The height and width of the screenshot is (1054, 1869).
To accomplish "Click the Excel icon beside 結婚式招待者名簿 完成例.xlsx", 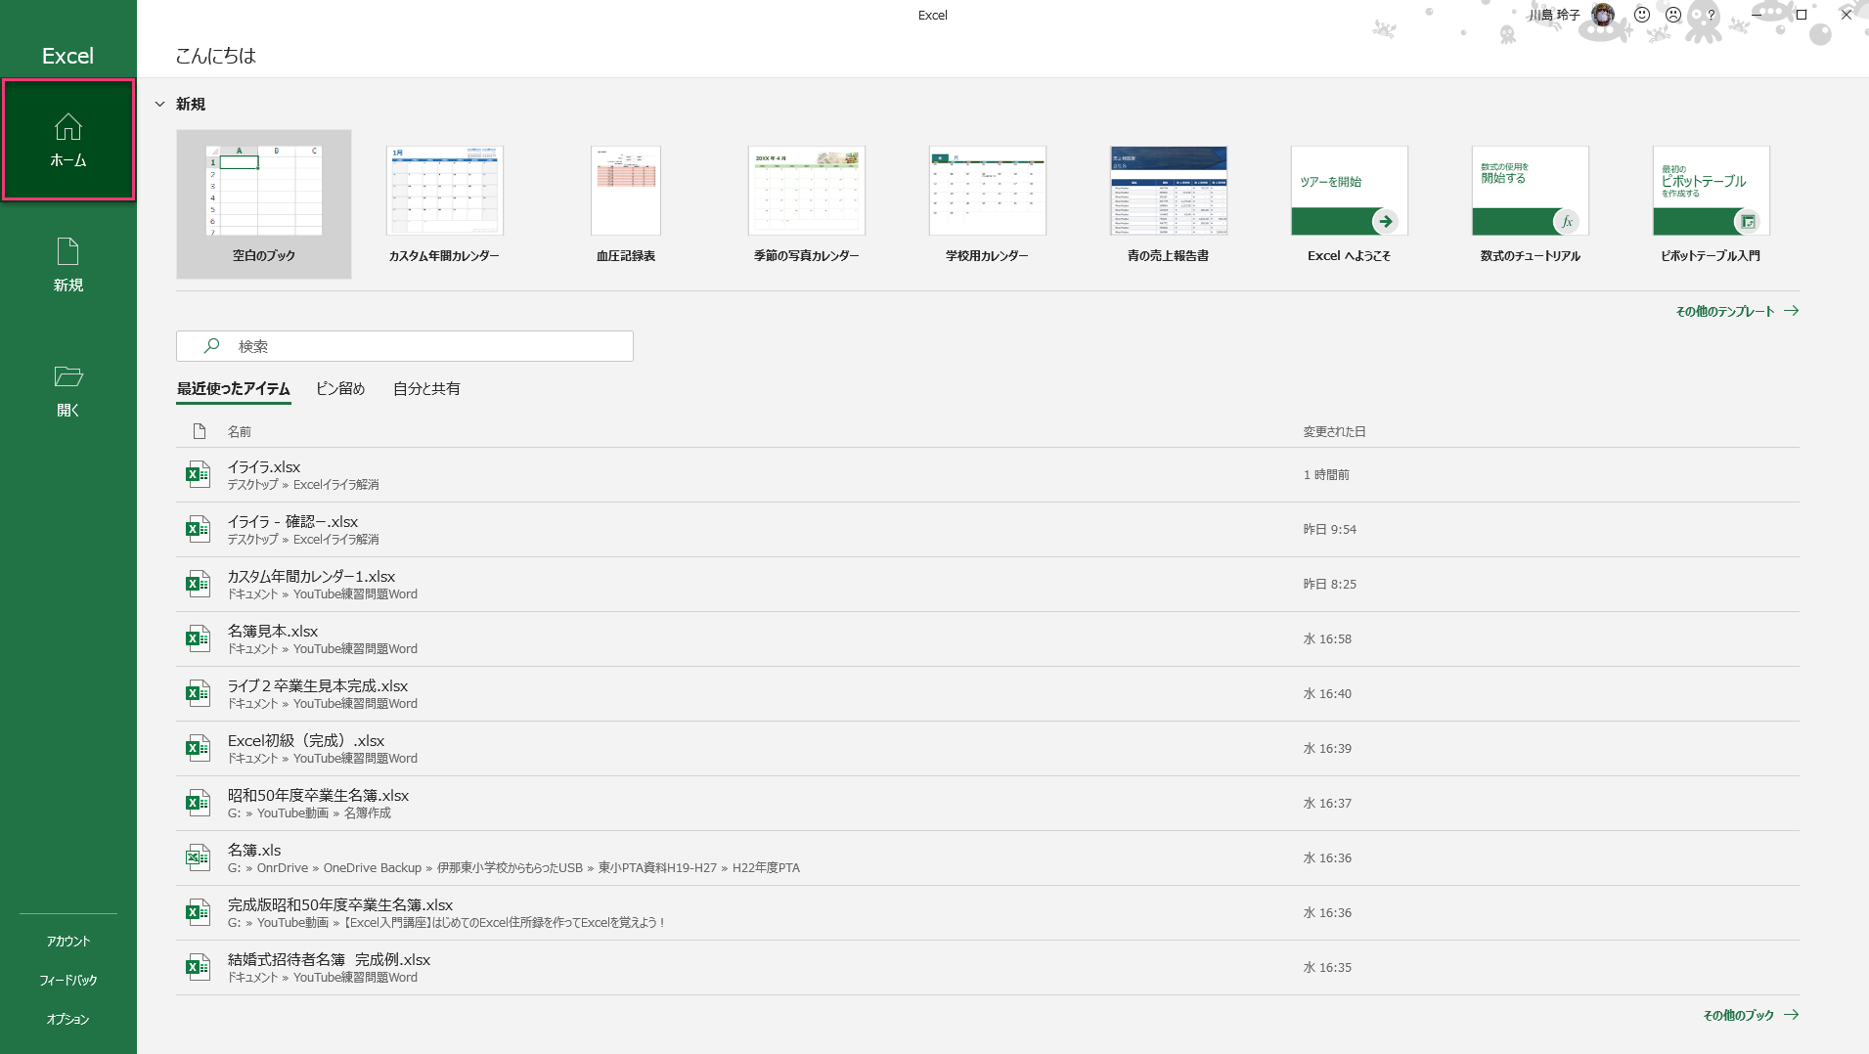I will tap(199, 968).
